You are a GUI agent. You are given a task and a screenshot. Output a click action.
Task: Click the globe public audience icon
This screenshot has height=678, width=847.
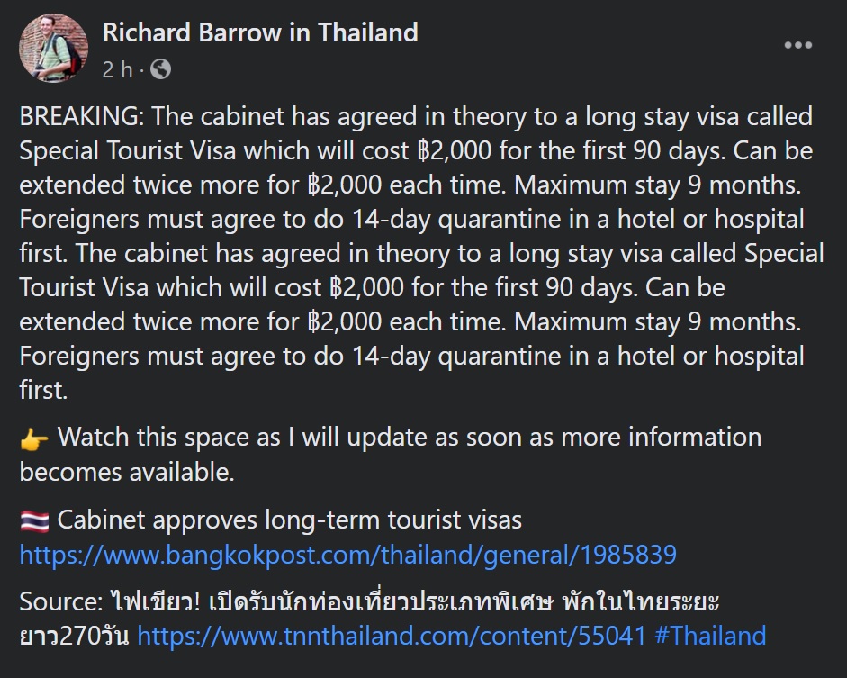[x=163, y=69]
